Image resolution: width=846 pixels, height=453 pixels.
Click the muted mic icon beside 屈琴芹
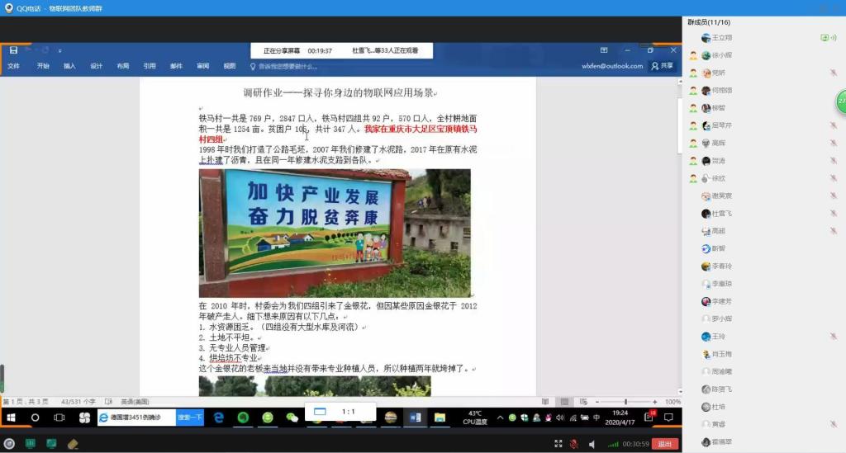coord(833,125)
